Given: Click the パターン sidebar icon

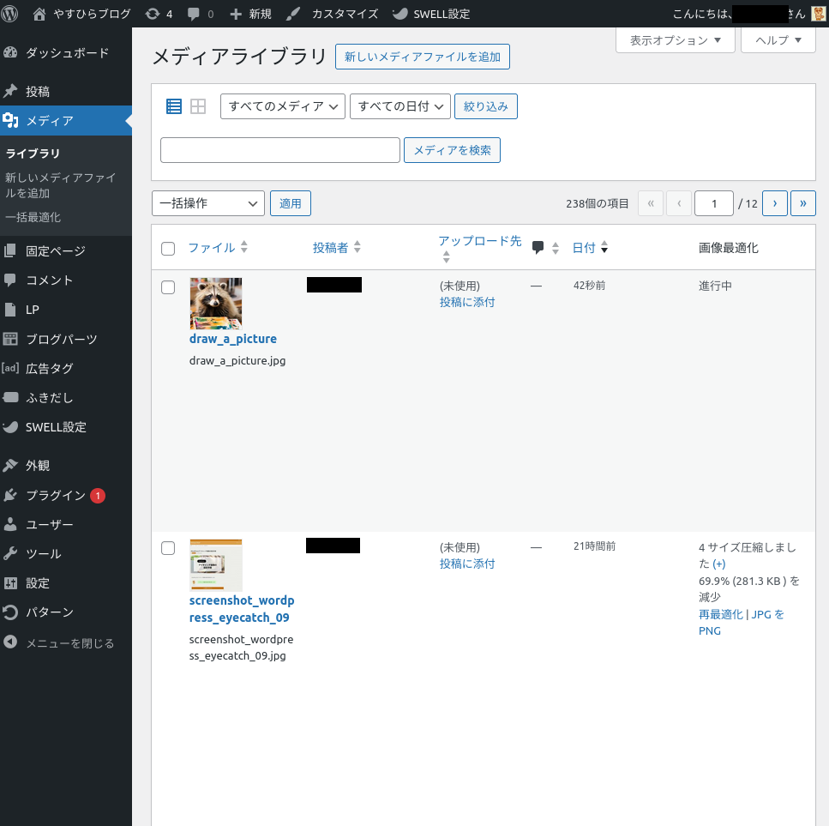Looking at the screenshot, I should click(10, 612).
